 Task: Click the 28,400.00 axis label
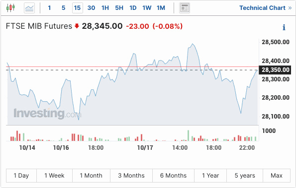[x=276, y=61]
